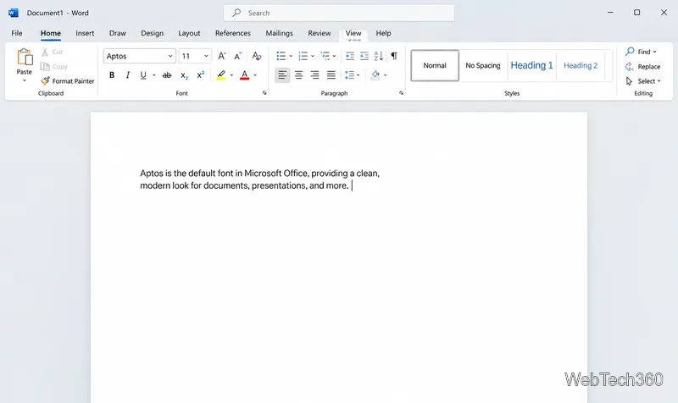Apply numbered list icon
The height and width of the screenshot is (403, 678).
point(303,56)
